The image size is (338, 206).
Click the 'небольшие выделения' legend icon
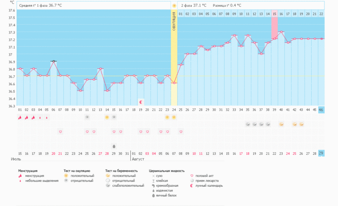click(x=20, y=181)
